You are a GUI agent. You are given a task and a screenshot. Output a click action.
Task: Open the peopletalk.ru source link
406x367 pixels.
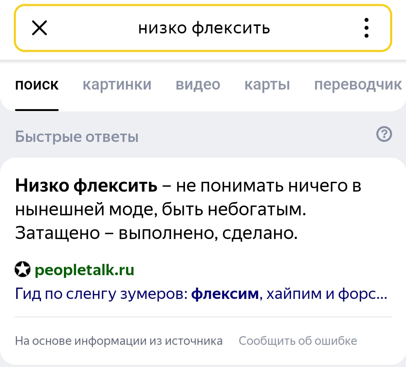point(85,270)
